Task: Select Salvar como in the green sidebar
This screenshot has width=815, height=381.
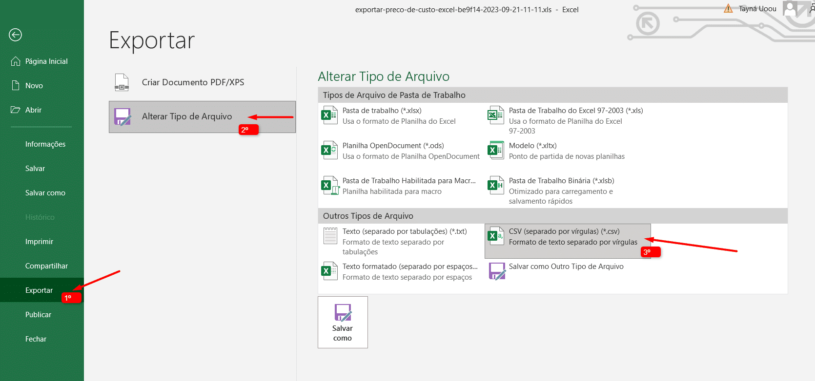Action: click(x=45, y=193)
